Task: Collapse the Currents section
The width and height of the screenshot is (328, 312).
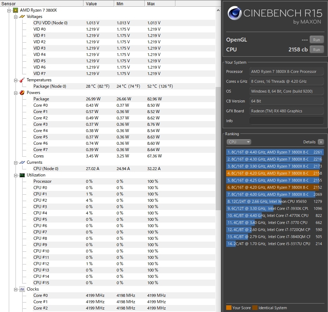Action: [16, 163]
